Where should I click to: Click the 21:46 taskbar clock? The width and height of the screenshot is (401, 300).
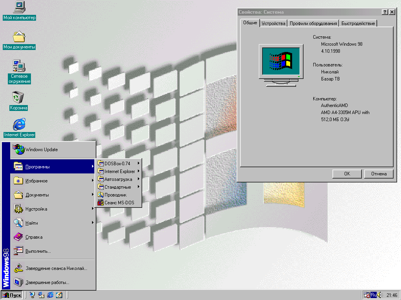[392, 295]
